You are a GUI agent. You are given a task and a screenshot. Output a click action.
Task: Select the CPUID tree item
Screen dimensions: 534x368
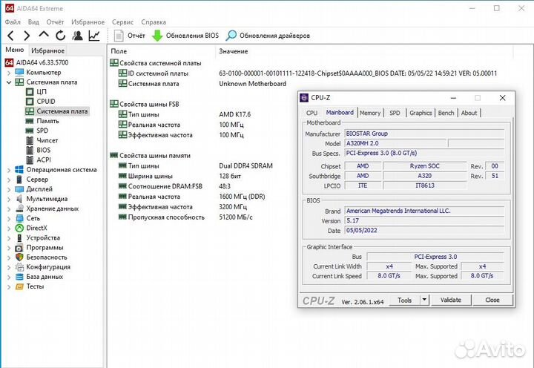pos(46,101)
